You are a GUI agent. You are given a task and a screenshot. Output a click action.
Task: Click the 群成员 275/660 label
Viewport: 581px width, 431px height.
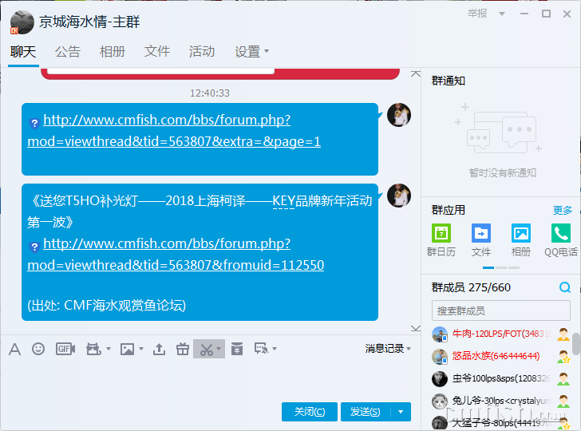click(471, 287)
